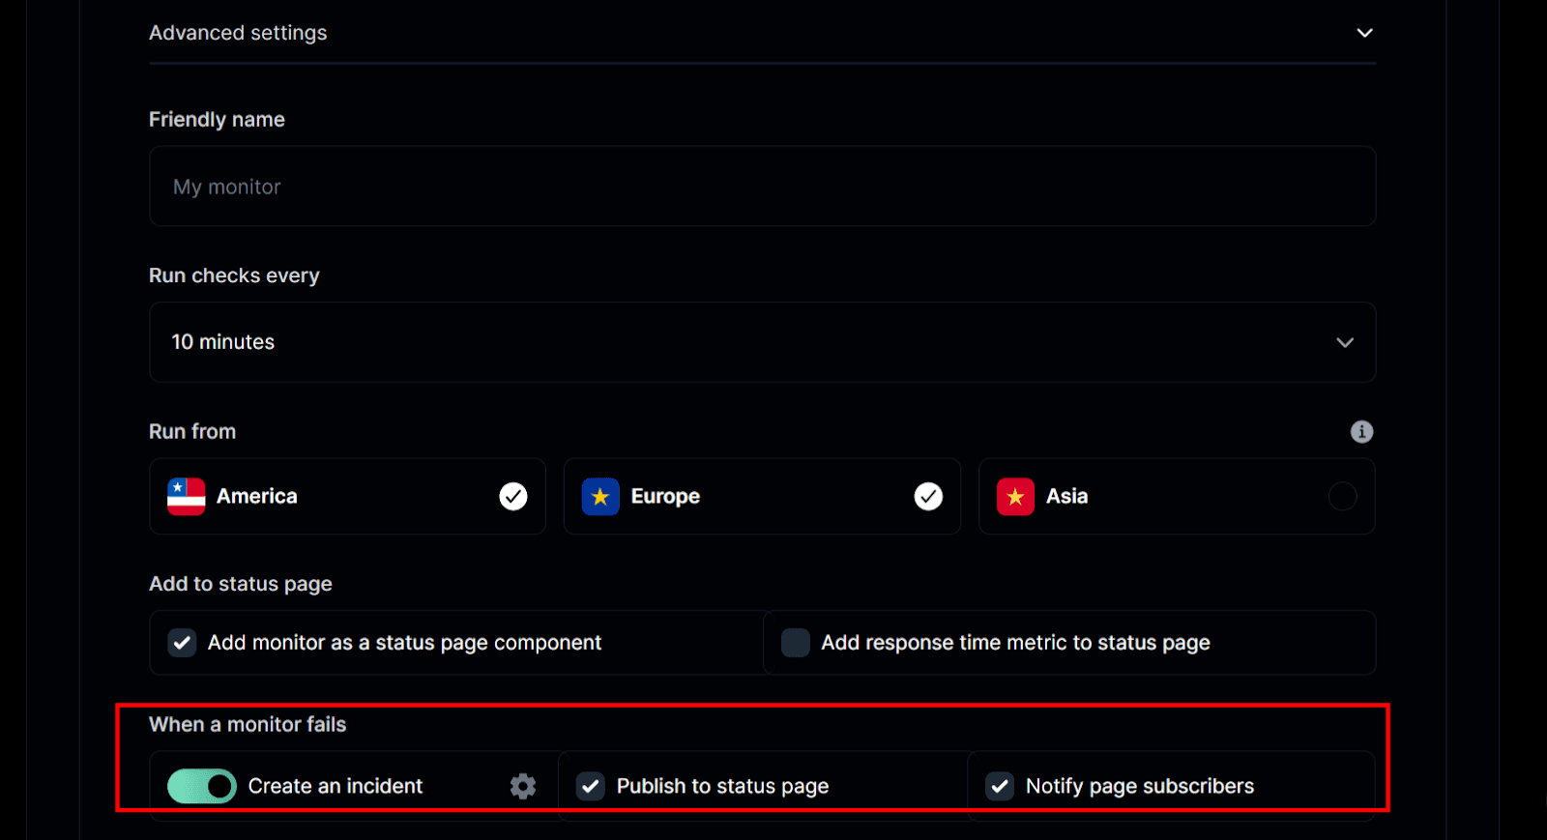Uncheck Publish to status page
Image resolution: width=1547 pixels, height=840 pixels.
click(x=591, y=786)
